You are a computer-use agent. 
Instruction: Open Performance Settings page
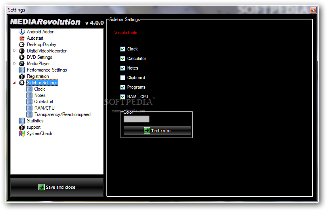[47, 70]
